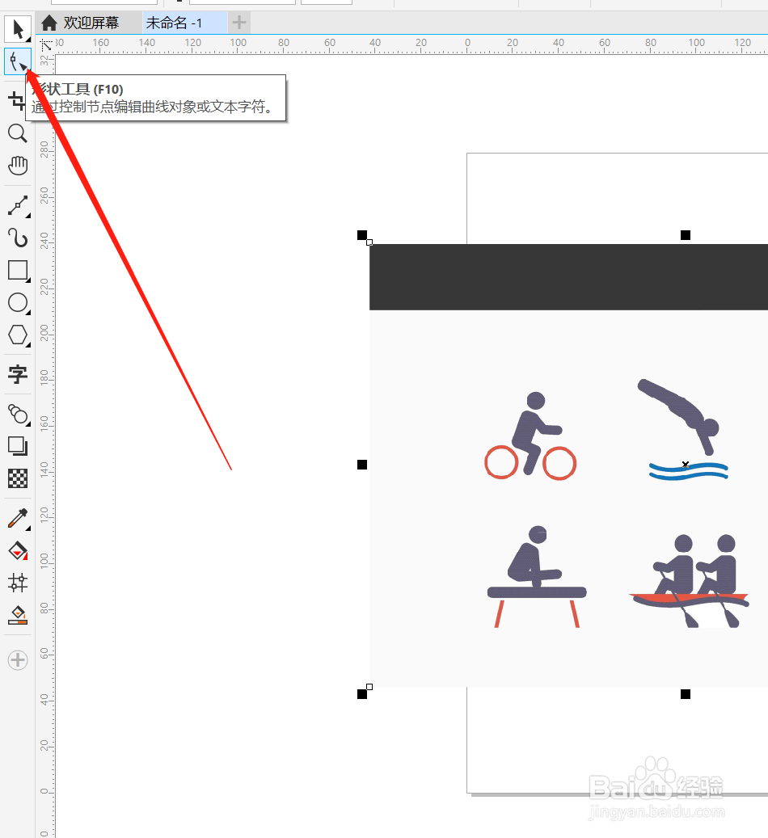Select the Transparency checkerboard tool
The width and height of the screenshot is (768, 838).
tap(18, 478)
